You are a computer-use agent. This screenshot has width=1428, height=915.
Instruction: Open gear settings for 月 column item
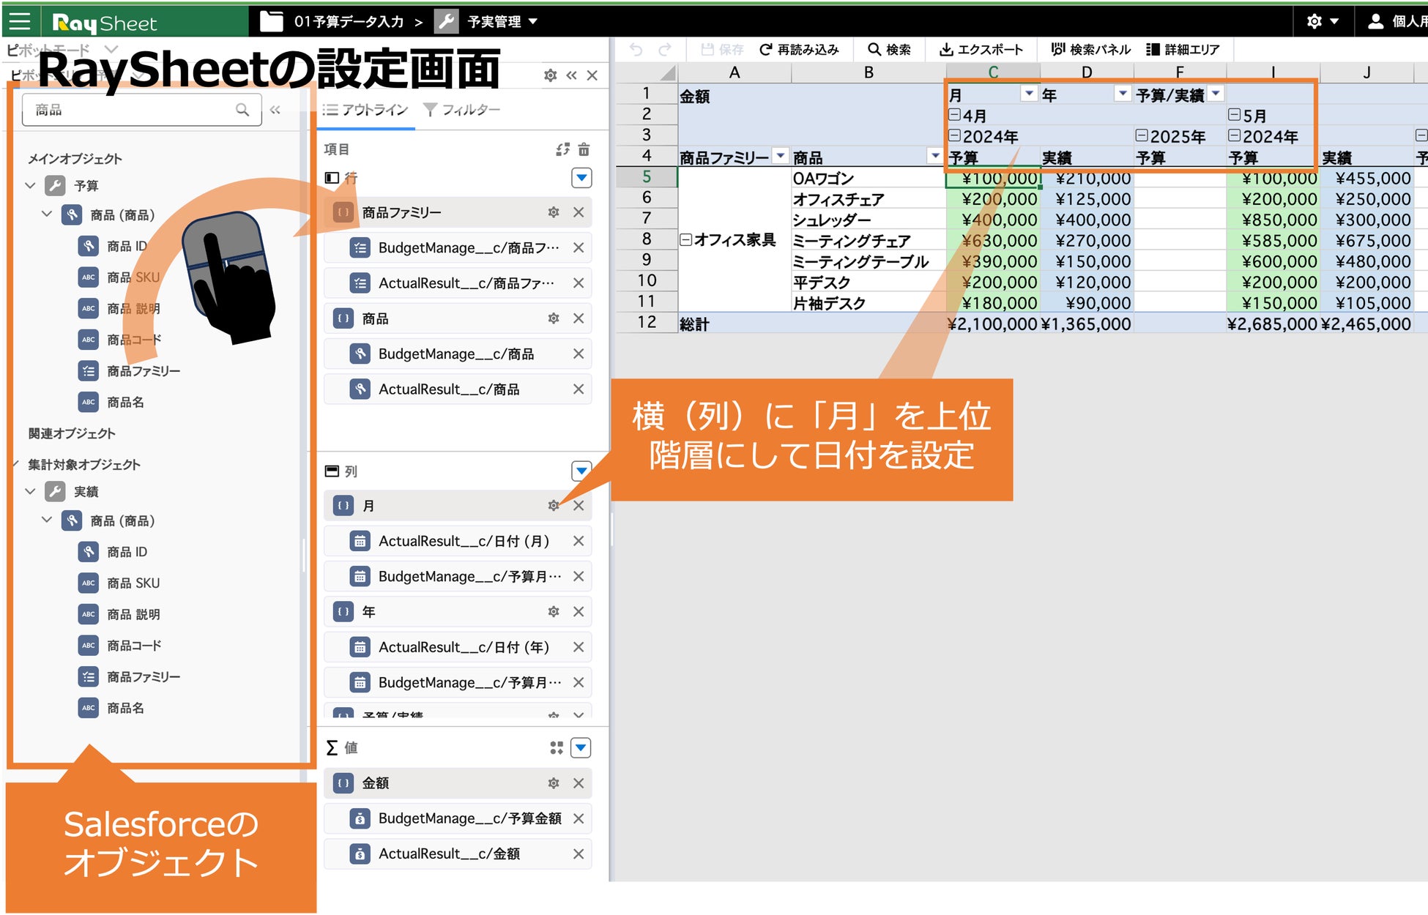(554, 506)
